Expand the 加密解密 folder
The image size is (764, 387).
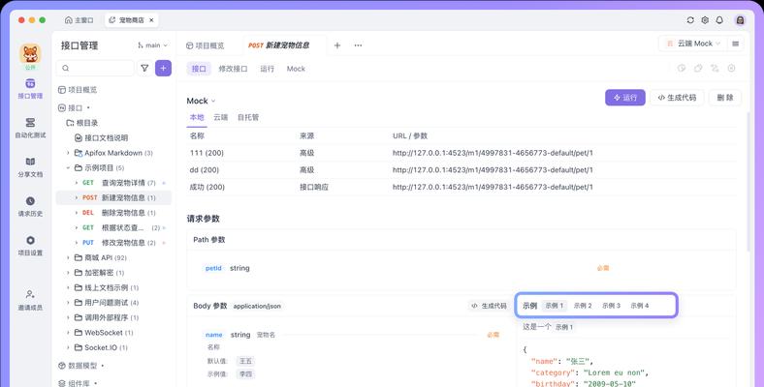[68, 273]
